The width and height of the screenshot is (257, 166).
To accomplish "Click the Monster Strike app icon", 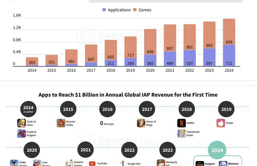I will [x=61, y=123].
